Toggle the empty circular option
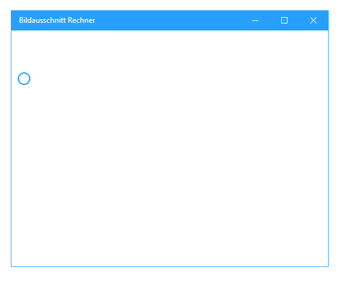The width and height of the screenshot is (342, 281). click(x=24, y=79)
